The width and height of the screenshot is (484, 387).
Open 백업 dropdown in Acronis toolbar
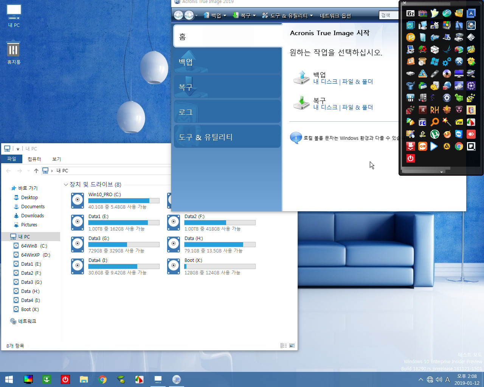(x=215, y=15)
